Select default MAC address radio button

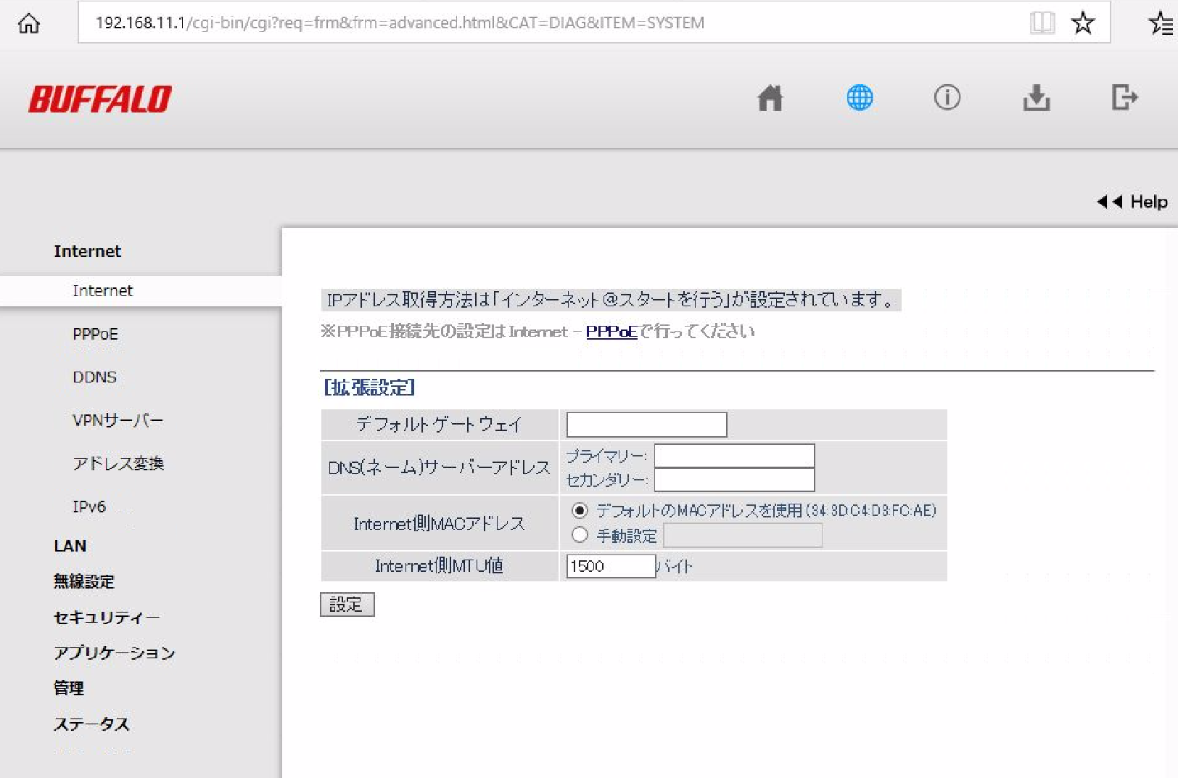click(x=580, y=510)
